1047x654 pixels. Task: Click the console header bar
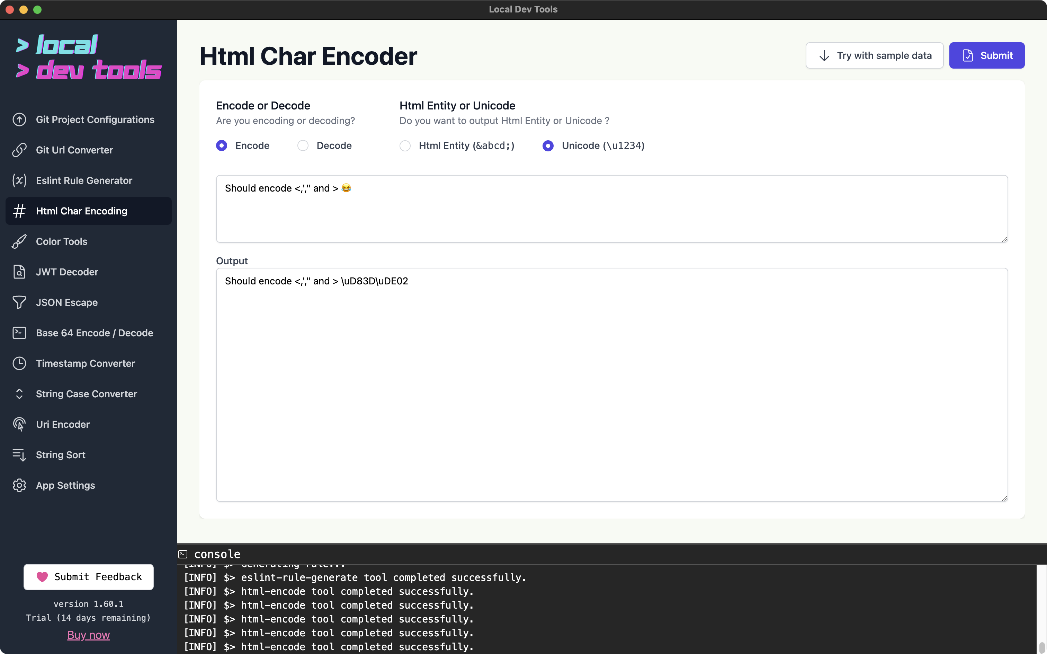(612, 554)
